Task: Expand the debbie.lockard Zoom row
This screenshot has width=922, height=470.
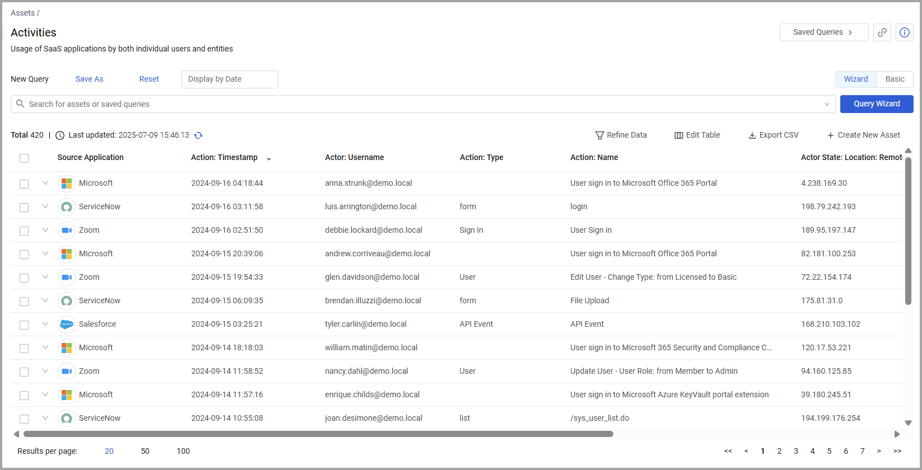Action: [45, 230]
